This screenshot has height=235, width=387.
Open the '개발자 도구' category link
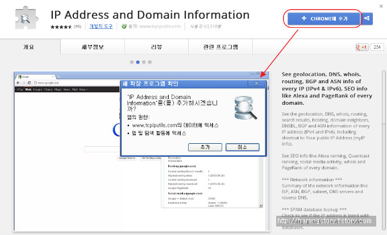pos(101,26)
